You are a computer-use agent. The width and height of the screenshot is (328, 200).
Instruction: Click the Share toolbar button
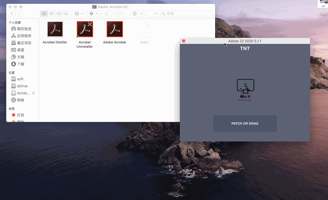pos(107,14)
